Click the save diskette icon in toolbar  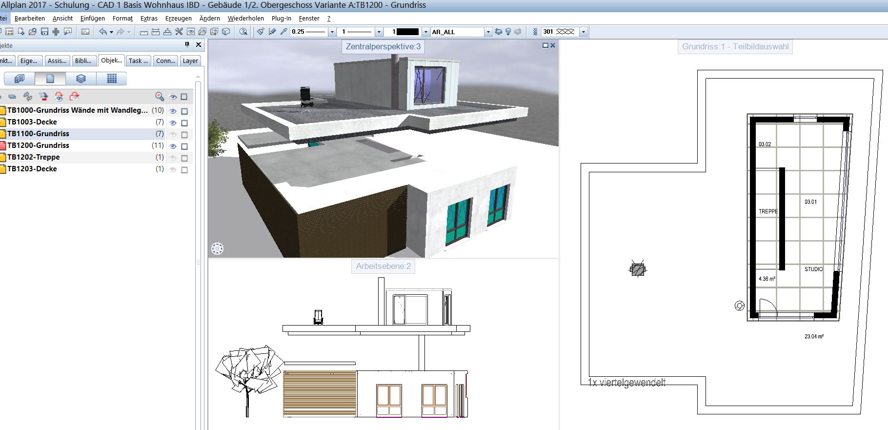pos(44,32)
